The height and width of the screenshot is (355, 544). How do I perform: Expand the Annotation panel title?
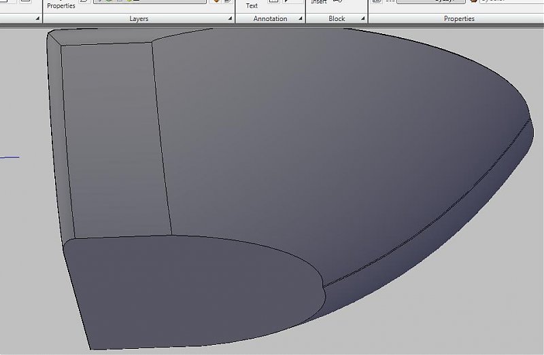point(270,19)
